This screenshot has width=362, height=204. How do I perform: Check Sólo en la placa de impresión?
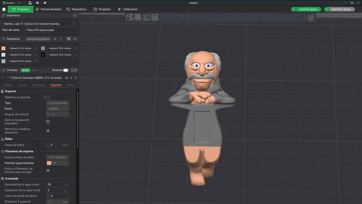48,121
